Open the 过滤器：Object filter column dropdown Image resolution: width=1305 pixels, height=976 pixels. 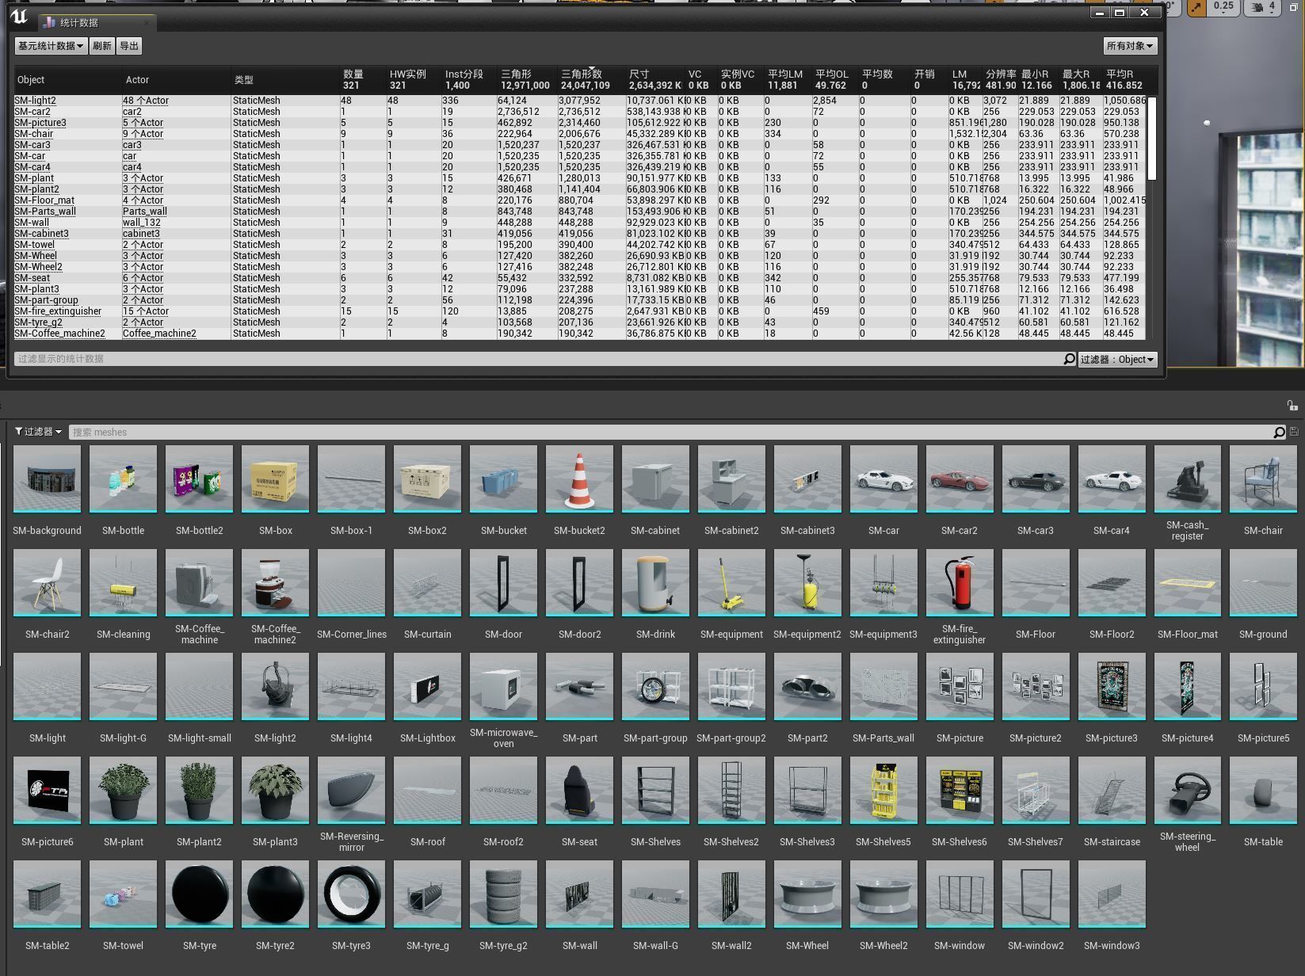[1117, 360]
